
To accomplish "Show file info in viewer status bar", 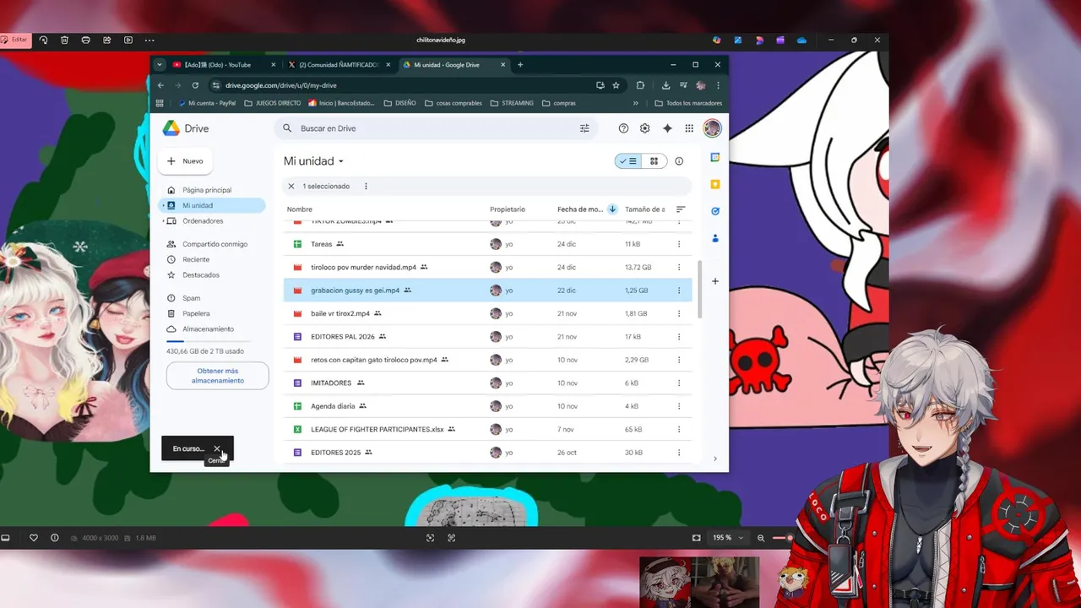I will 55,538.
